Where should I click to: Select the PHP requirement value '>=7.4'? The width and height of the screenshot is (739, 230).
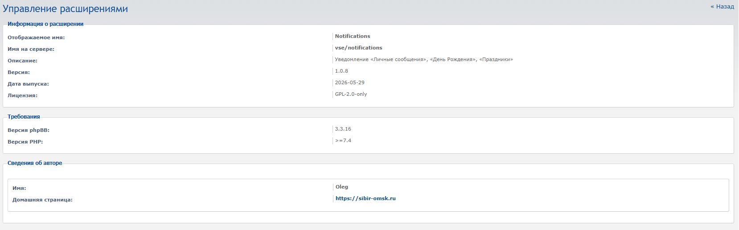coord(343,140)
